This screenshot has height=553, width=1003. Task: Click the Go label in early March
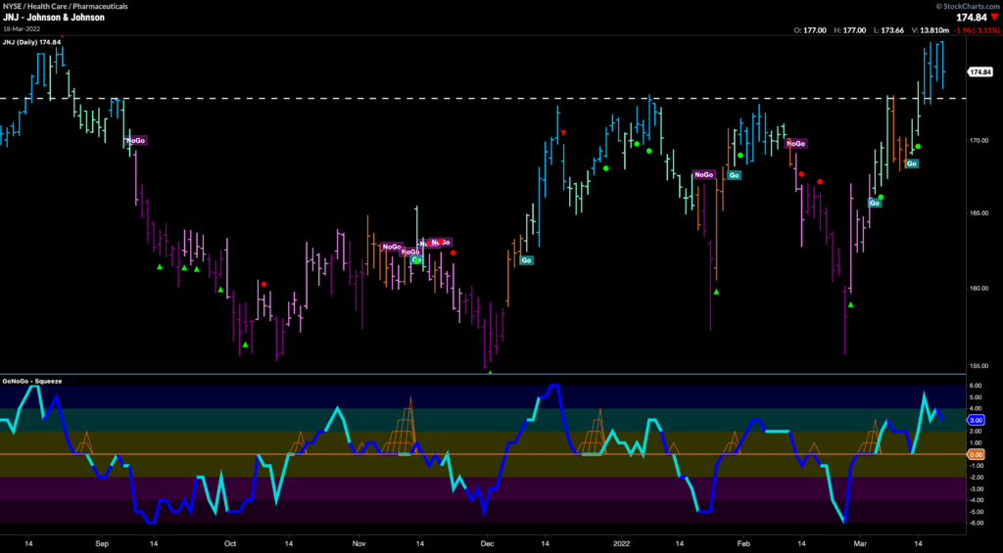(x=875, y=204)
